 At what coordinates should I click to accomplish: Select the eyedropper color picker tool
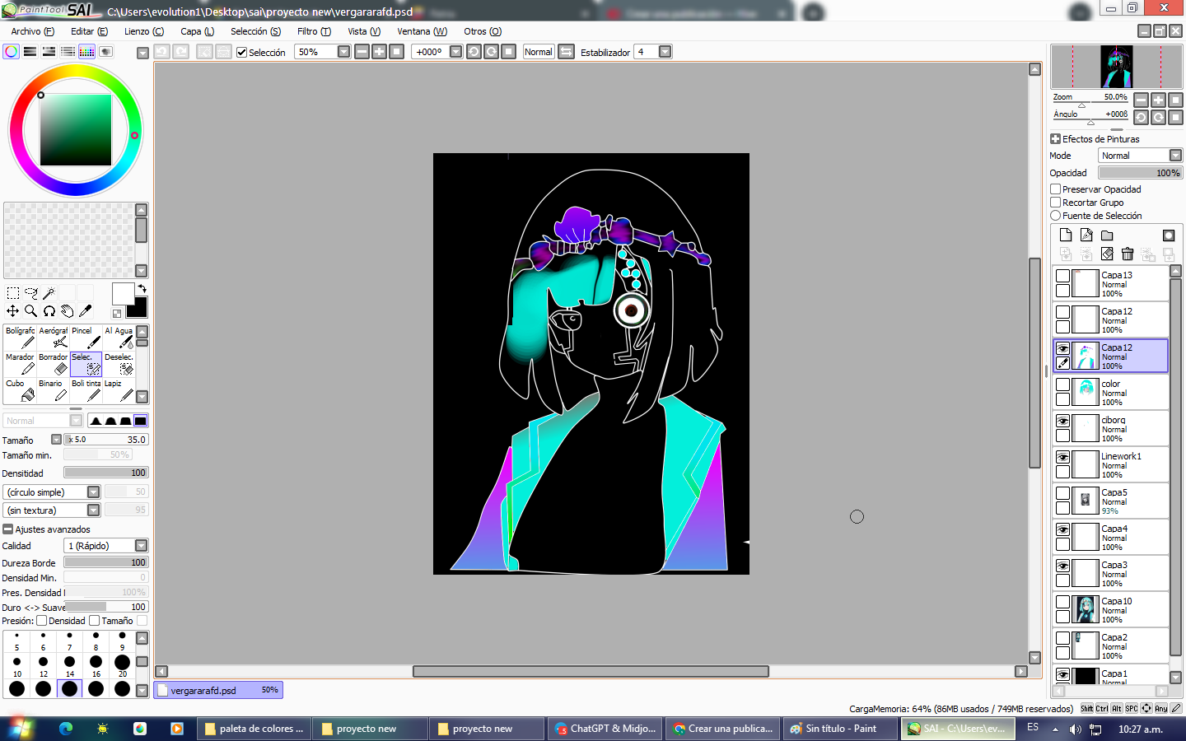(x=86, y=311)
